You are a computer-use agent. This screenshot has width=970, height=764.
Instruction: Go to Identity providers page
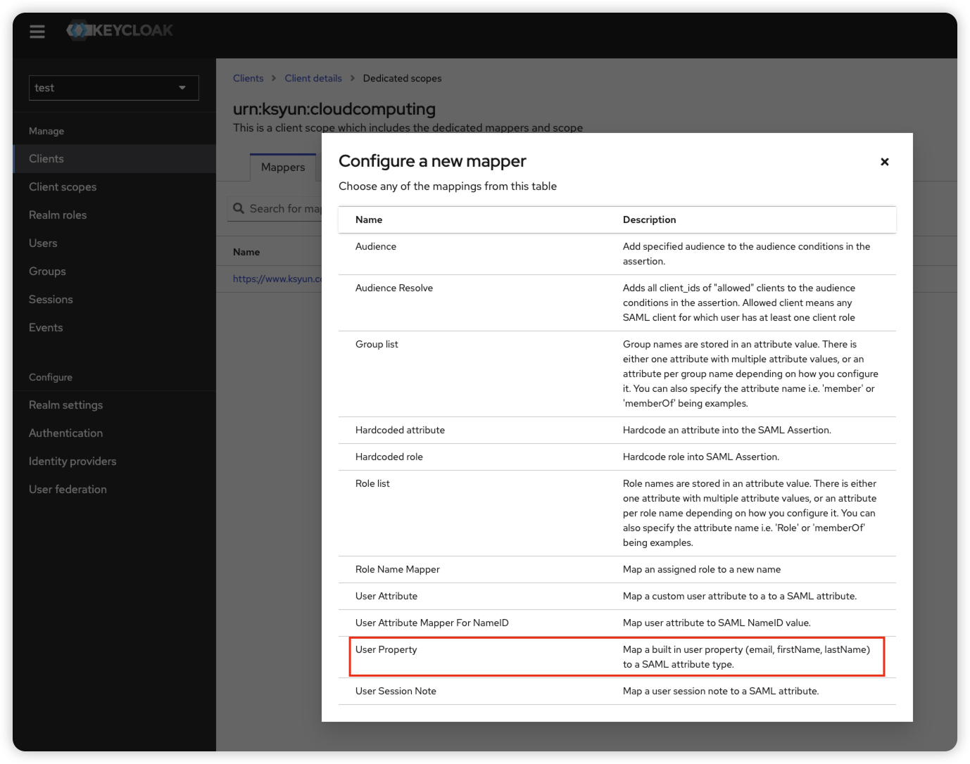click(x=73, y=461)
